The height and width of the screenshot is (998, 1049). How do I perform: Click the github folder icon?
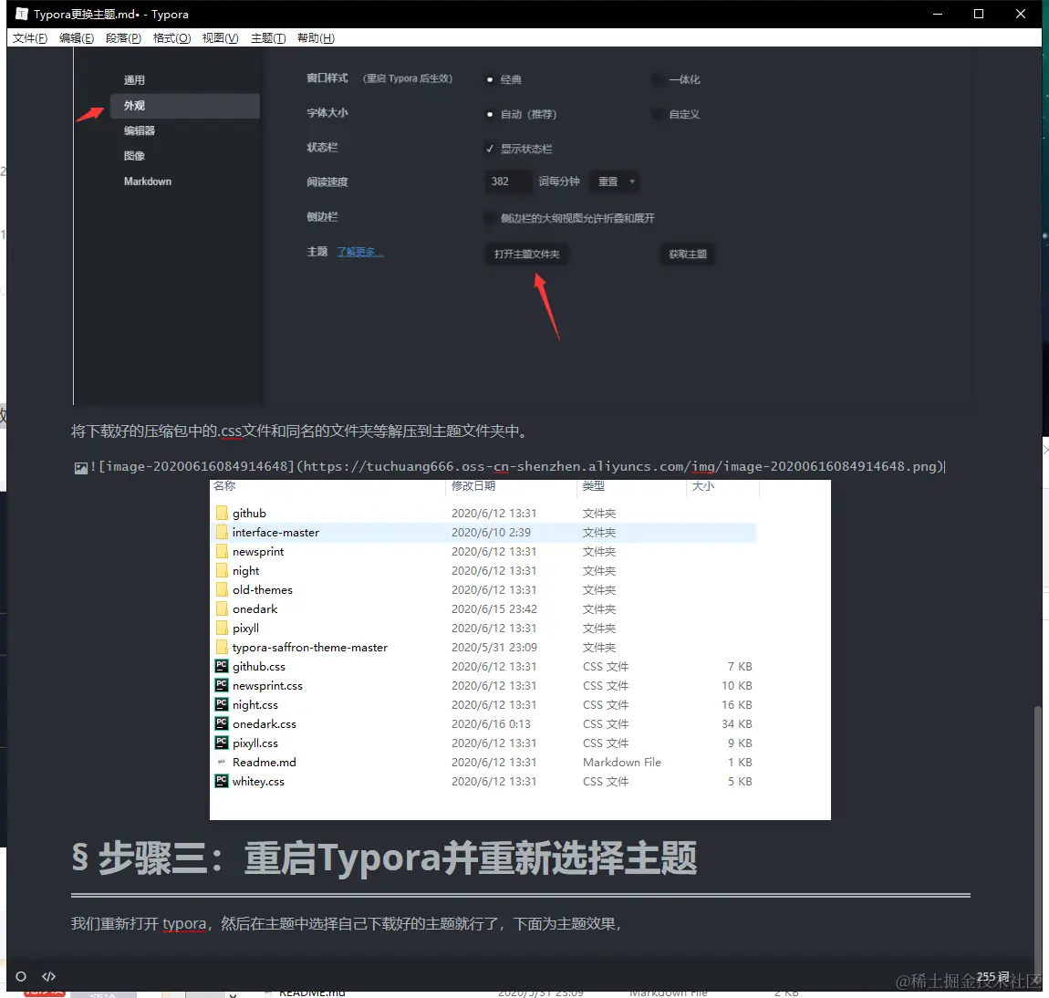click(222, 513)
